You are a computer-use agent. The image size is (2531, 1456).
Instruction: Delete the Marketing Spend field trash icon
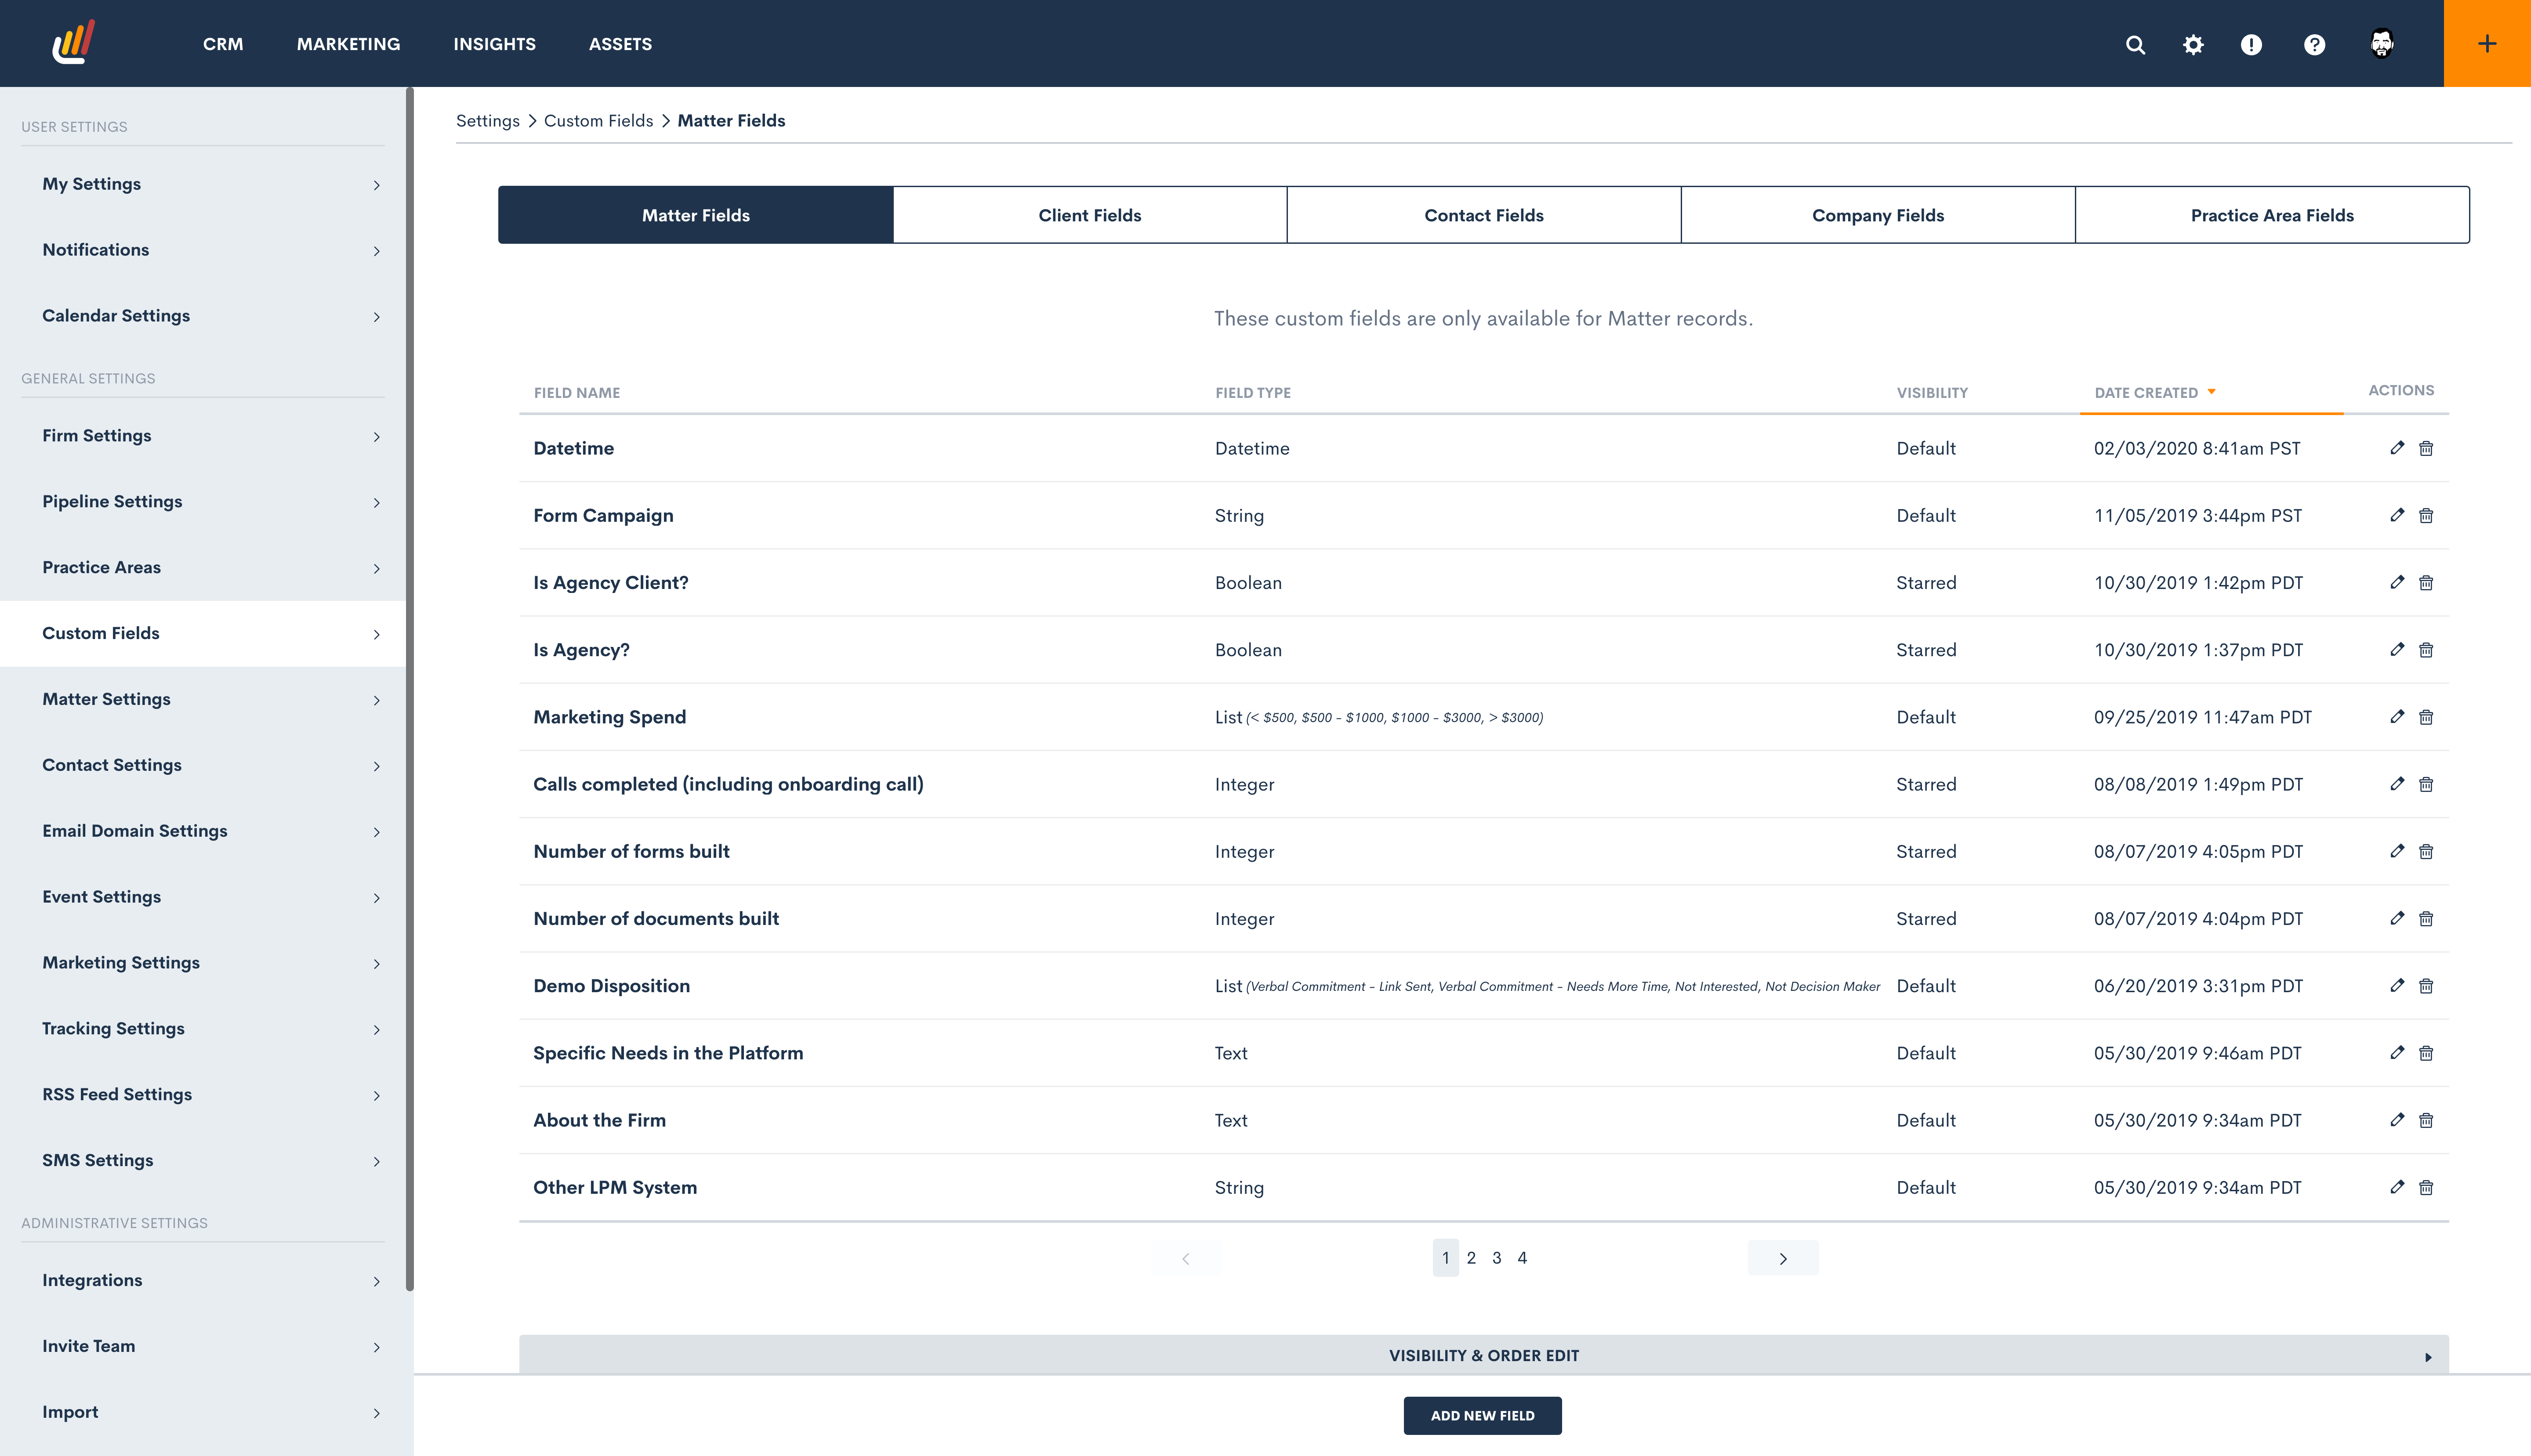pyautogui.click(x=2426, y=717)
